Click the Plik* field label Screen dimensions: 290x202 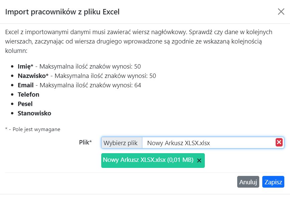(86, 142)
